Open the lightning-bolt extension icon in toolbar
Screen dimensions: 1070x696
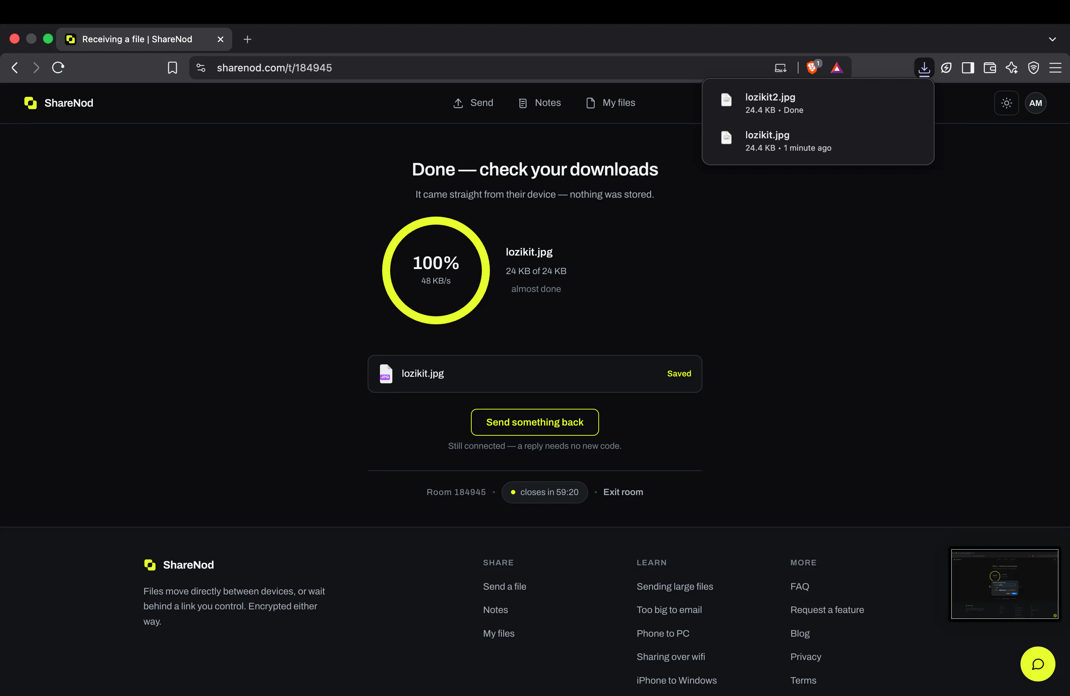(946, 68)
